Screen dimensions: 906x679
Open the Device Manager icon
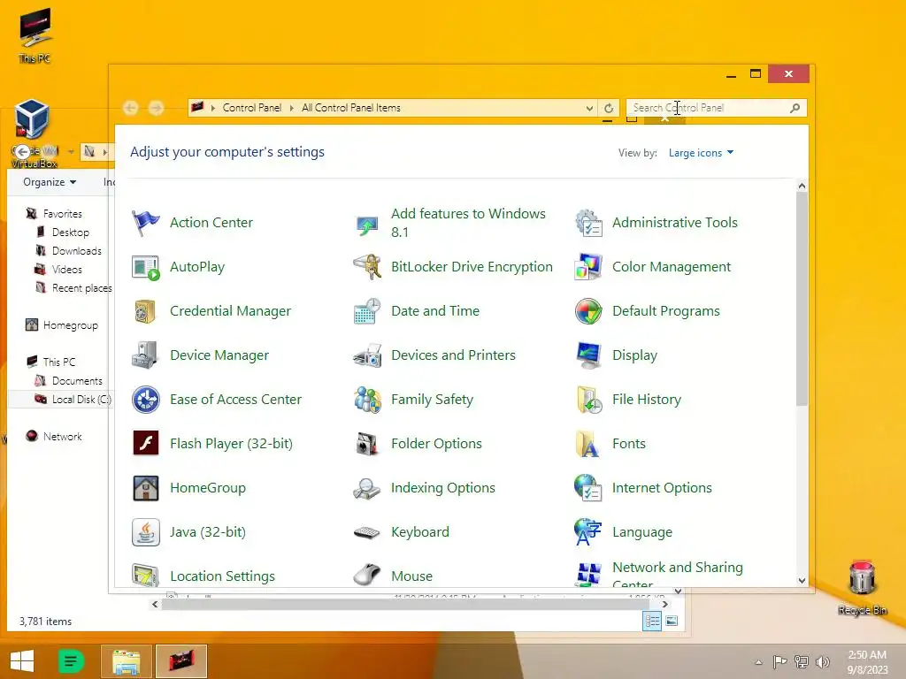[146, 355]
